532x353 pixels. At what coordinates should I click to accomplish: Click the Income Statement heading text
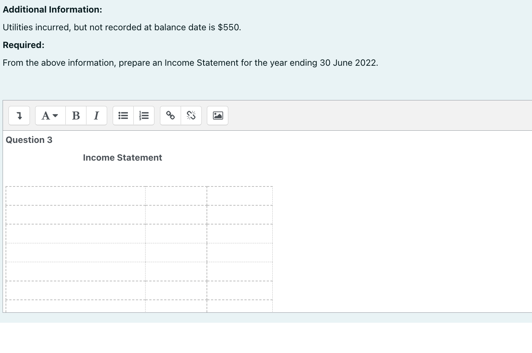(x=123, y=157)
